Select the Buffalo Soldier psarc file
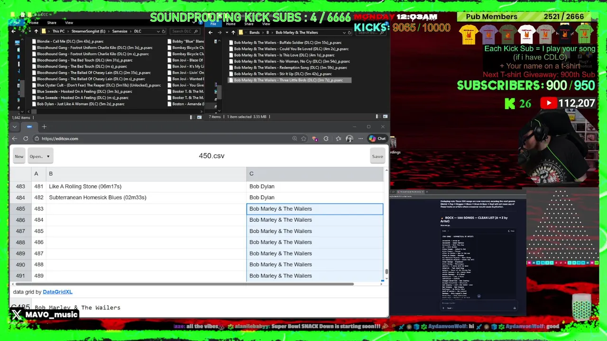 tap(285, 43)
